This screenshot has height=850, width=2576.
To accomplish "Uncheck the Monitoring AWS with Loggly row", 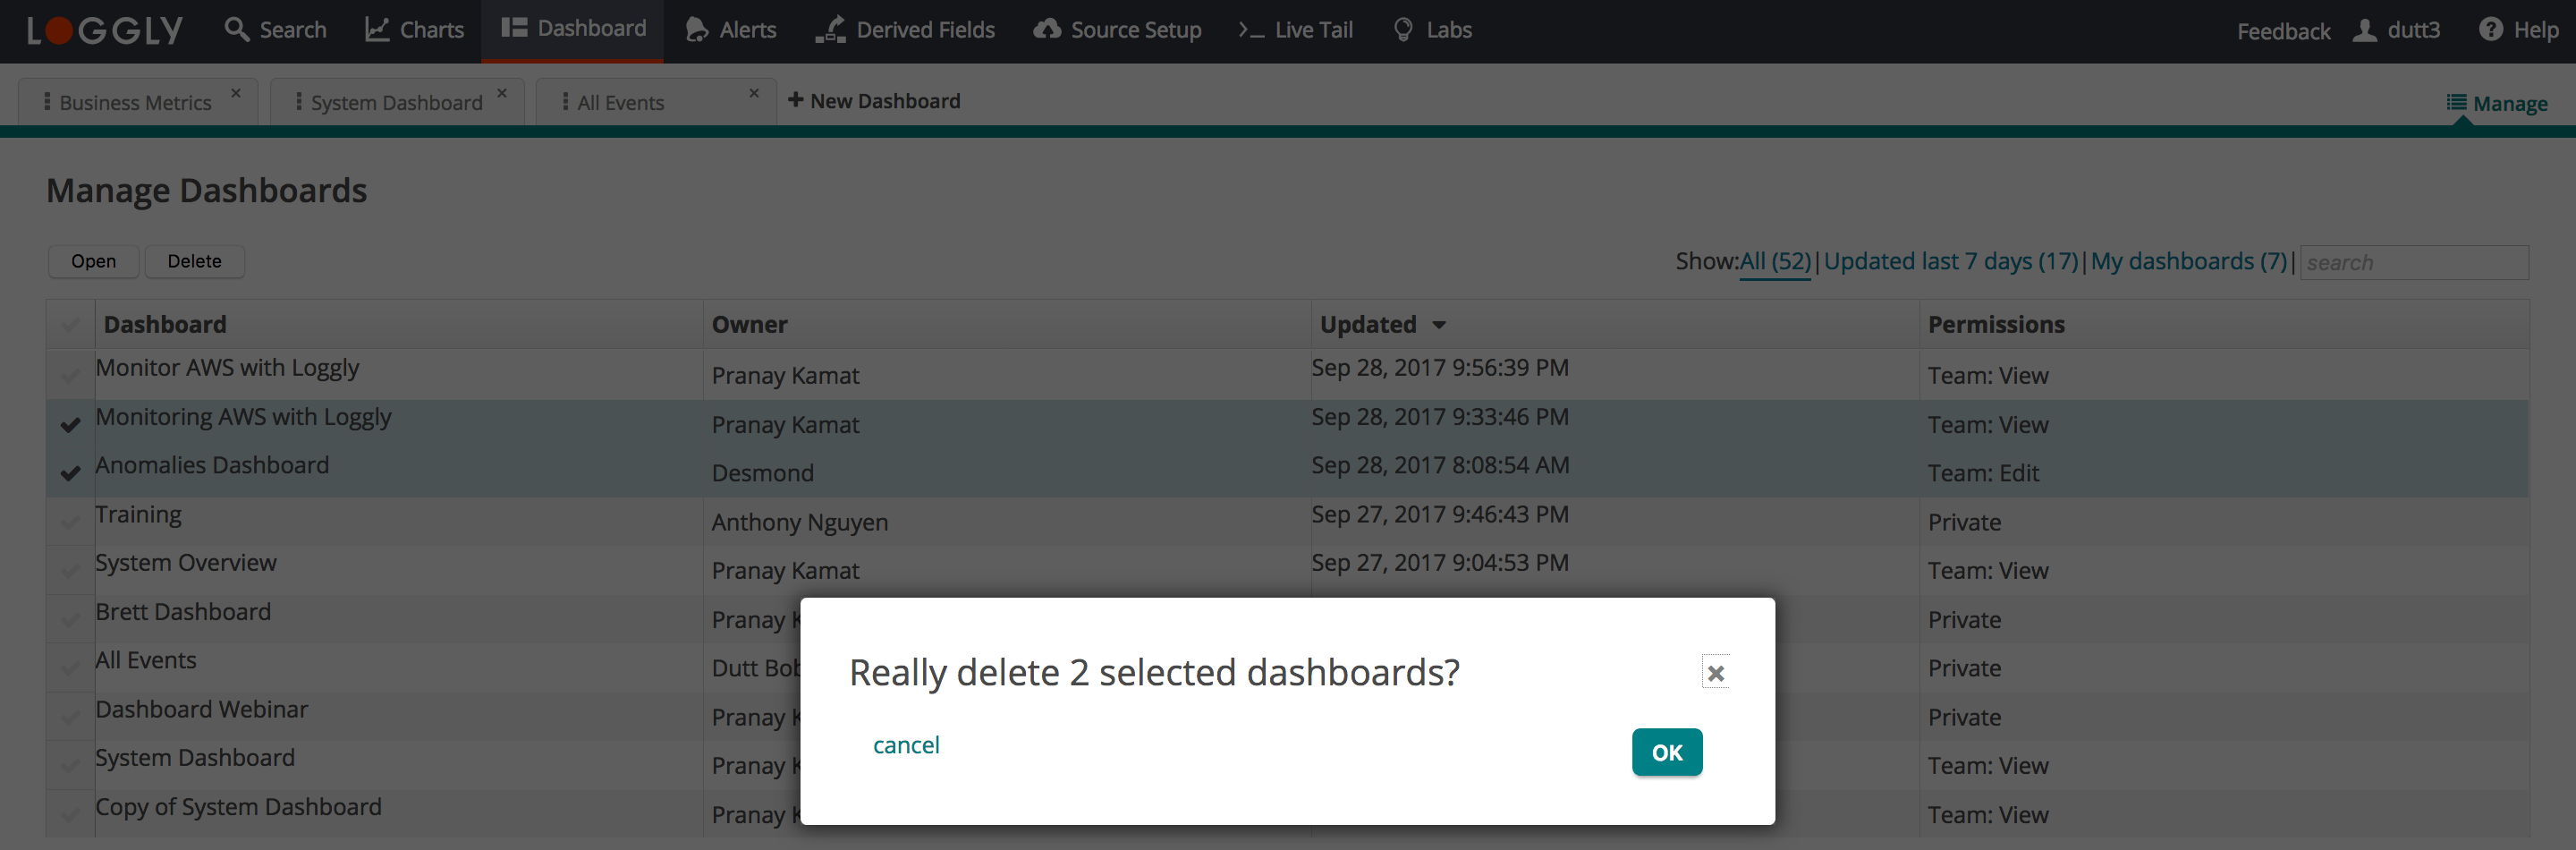I will 70,425.
